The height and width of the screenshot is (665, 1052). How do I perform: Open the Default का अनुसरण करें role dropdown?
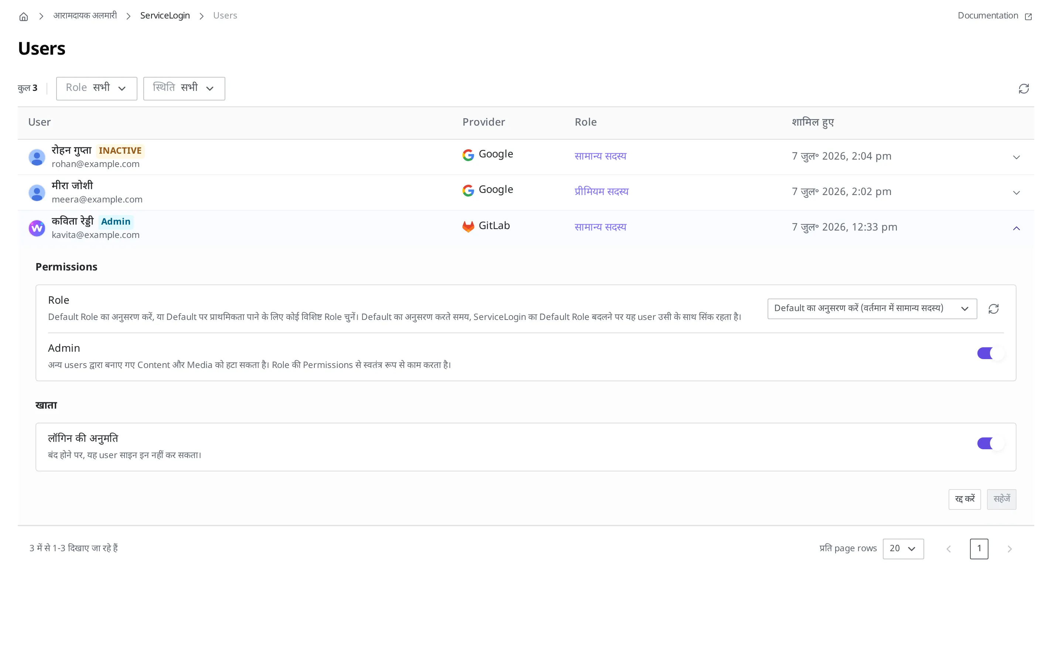pyautogui.click(x=872, y=309)
